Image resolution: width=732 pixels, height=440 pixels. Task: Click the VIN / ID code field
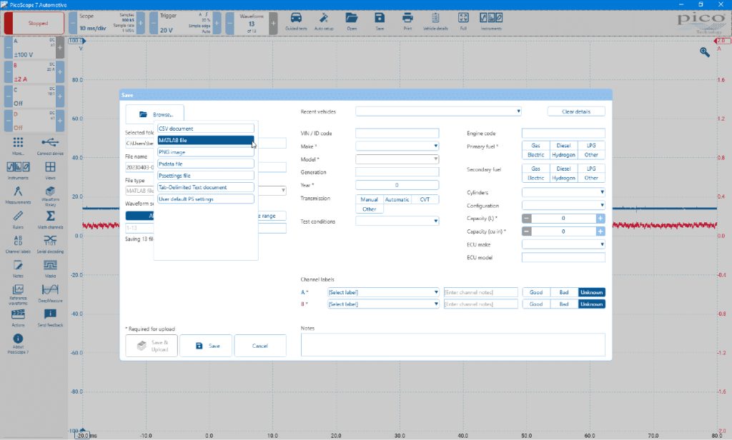[397, 133]
